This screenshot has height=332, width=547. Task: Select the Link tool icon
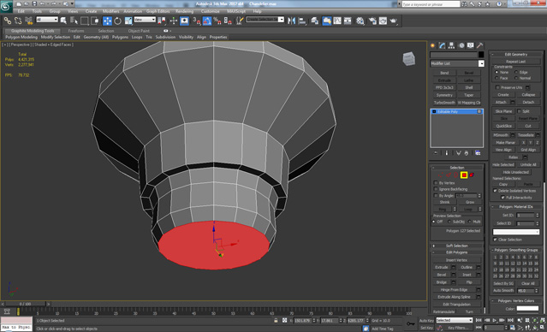pyautogui.click(x=8, y=21)
